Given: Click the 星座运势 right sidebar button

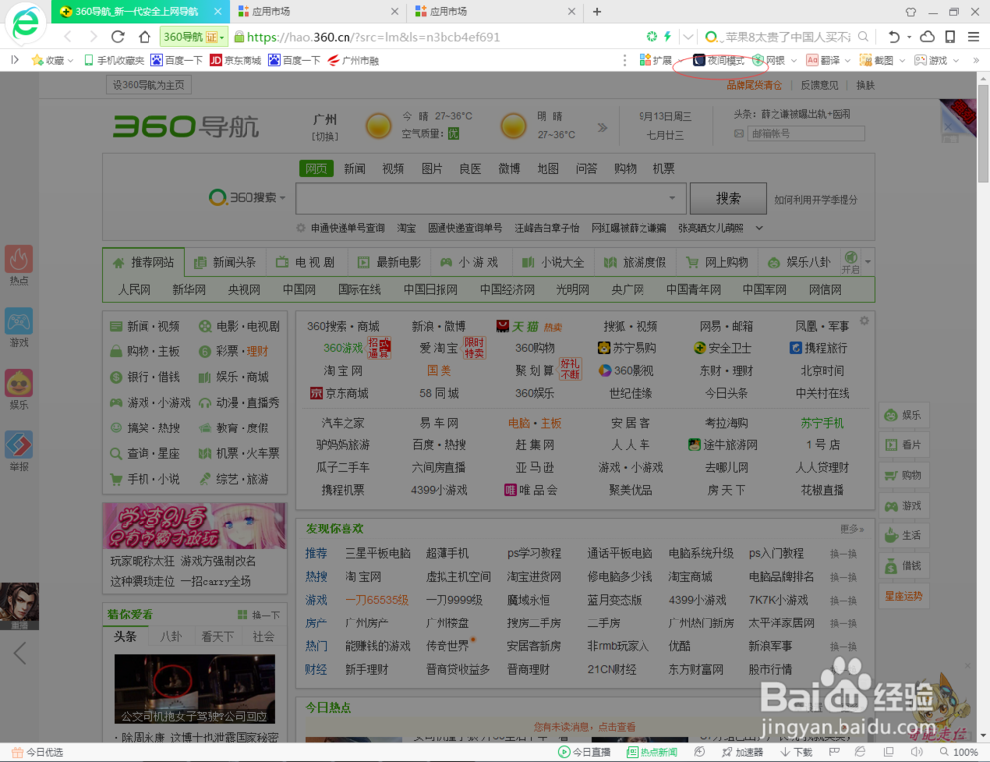Looking at the screenshot, I should [x=904, y=596].
